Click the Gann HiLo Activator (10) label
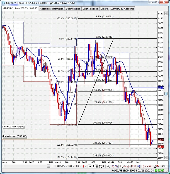170x174 pixels. (x=13, y=127)
